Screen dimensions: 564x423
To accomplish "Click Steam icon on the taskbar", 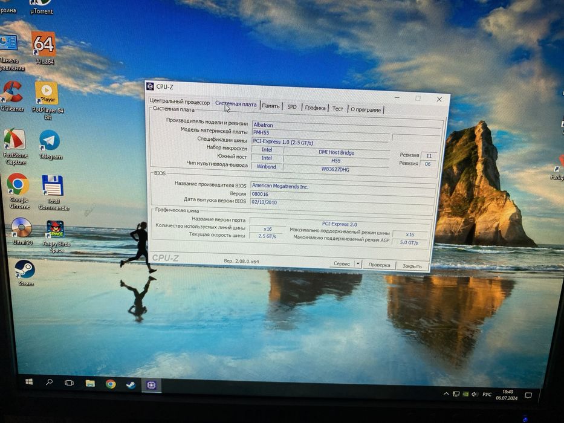I will (x=131, y=385).
